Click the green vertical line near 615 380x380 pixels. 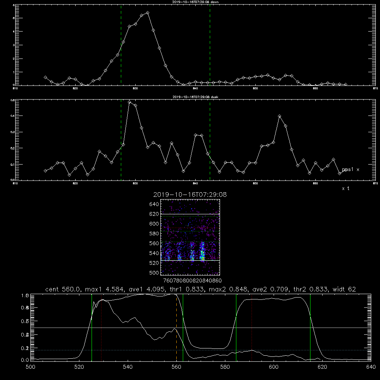310,327
